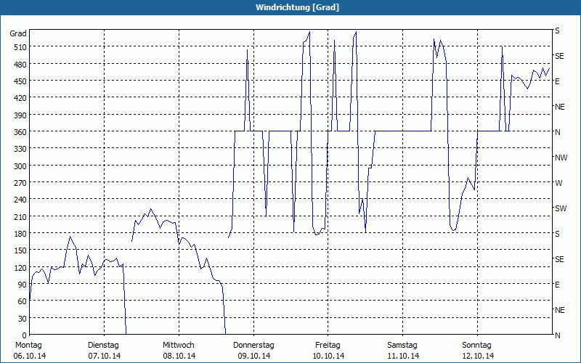Screen dimensions: 581x363
Task: Click the NW compass label
Action: tap(561, 158)
